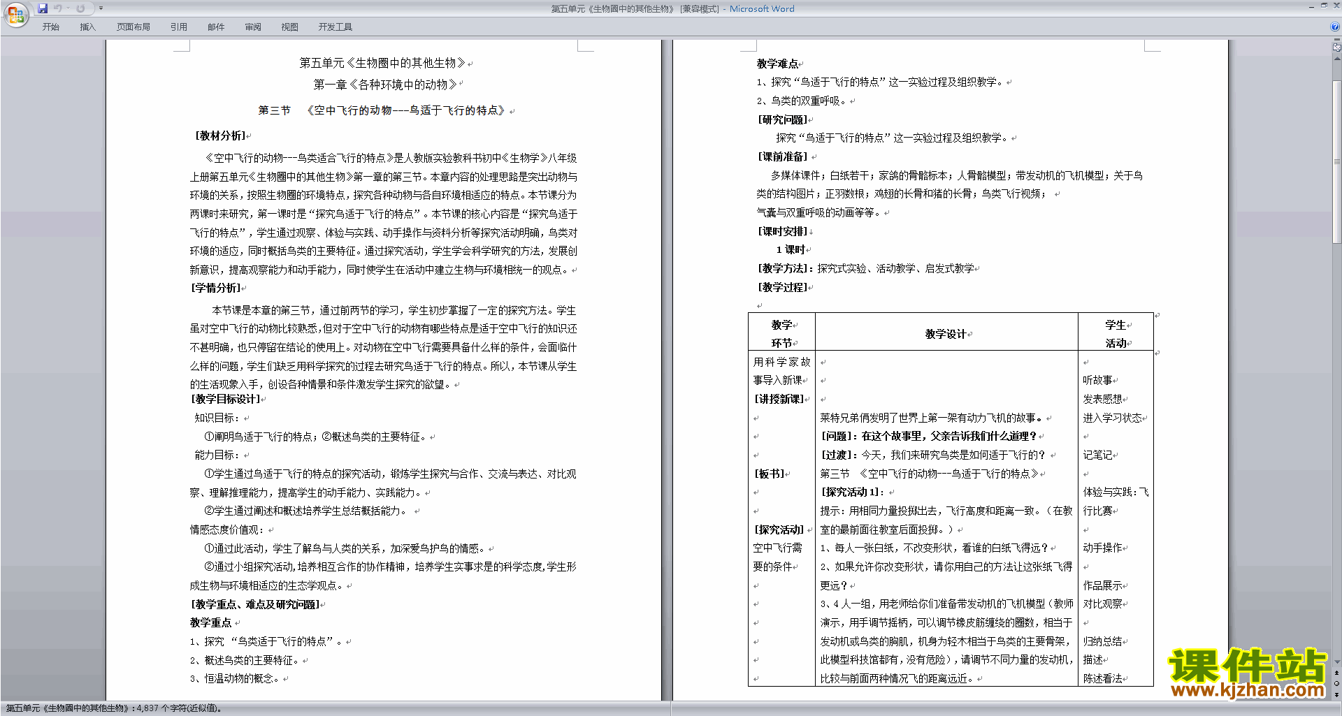Click the [课时安排] heading
This screenshot has width=1342, height=716.
(783, 231)
